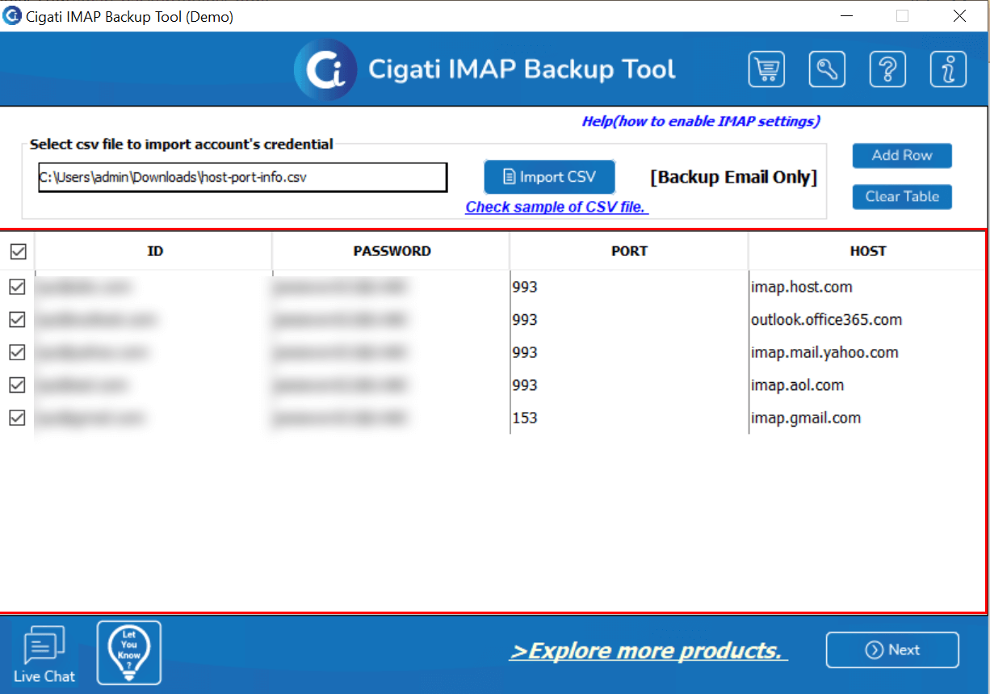Select port 993 cell for outlook.office365.com
The image size is (990, 694).
pyautogui.click(x=629, y=320)
